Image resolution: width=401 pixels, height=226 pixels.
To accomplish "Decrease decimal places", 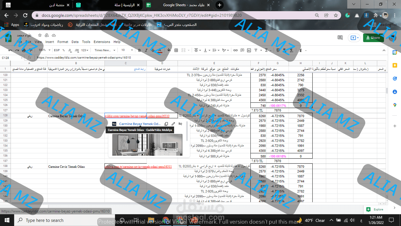I will (70, 50).
